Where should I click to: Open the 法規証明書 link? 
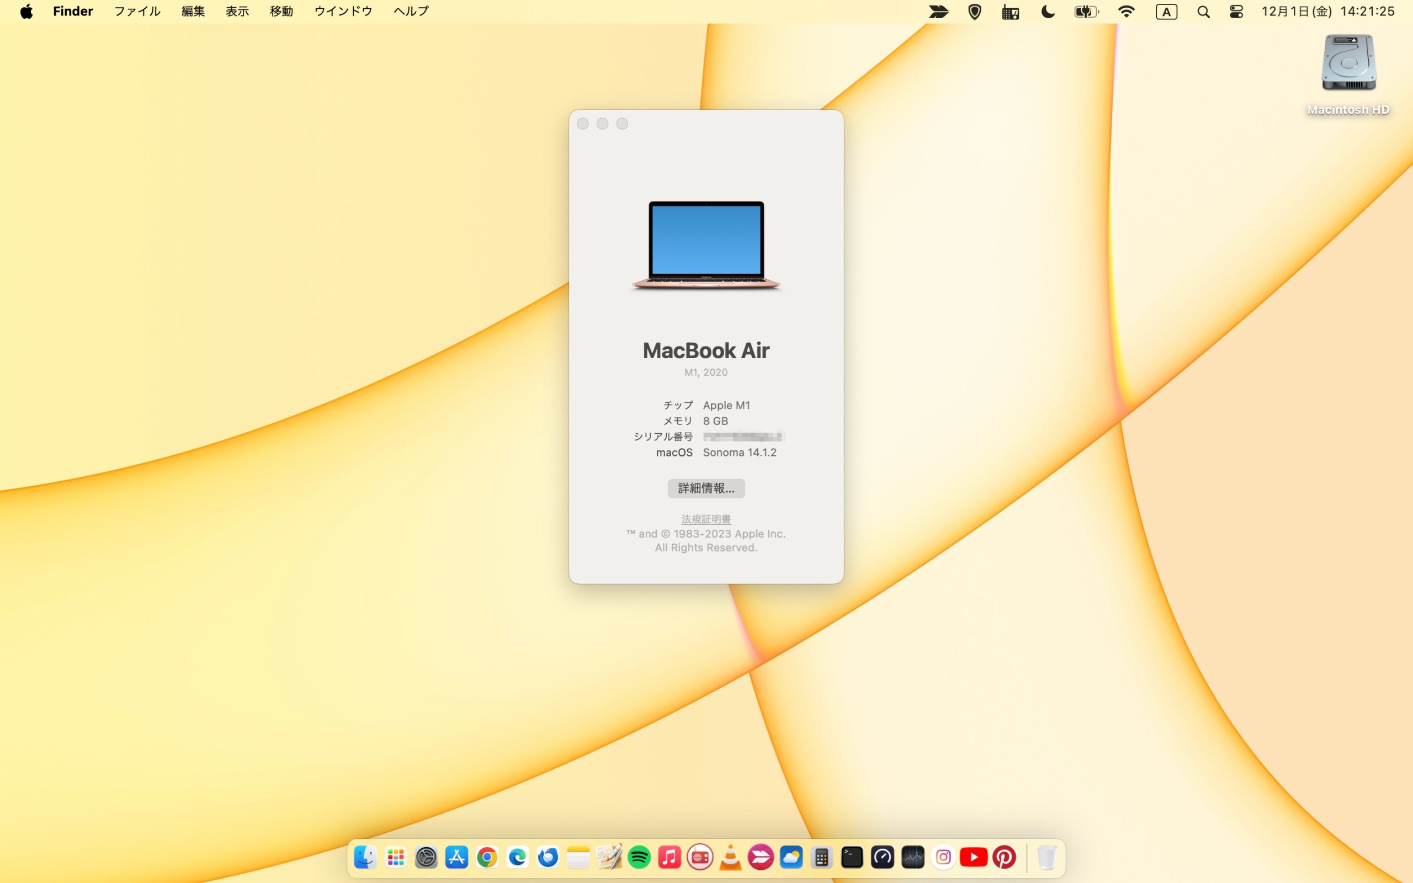[x=706, y=519]
